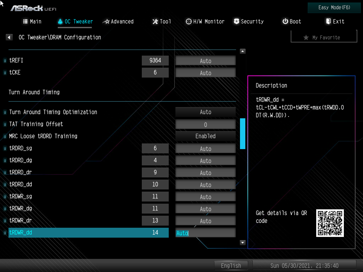Click the Main tab list icon

[x=26, y=22]
